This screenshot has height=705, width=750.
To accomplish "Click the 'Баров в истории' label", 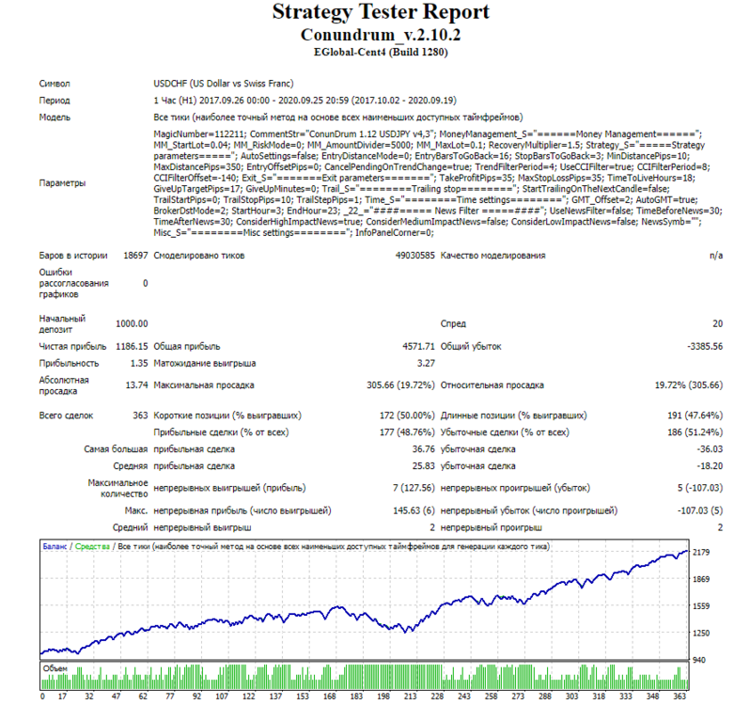I will (x=73, y=256).
